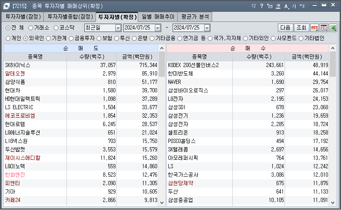Select NAVER in the buy list
341x210 pixels.
pyautogui.click(x=248, y=82)
